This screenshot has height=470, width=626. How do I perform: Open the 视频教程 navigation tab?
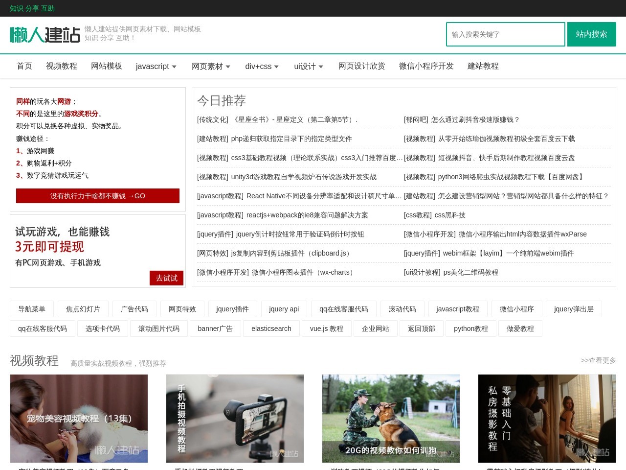coord(61,66)
